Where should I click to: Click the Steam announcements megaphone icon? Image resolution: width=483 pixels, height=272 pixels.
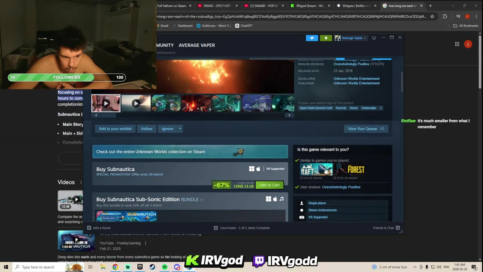(312, 38)
